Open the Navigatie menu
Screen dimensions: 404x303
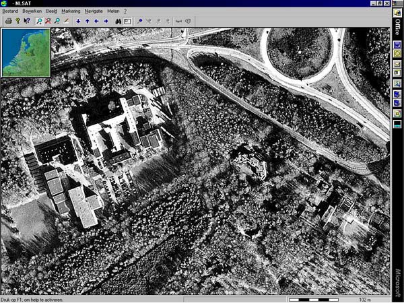[94, 11]
